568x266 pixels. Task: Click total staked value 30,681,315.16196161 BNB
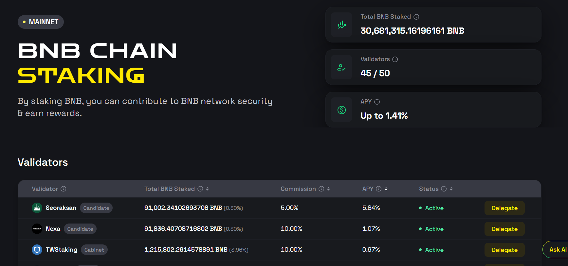(x=412, y=31)
